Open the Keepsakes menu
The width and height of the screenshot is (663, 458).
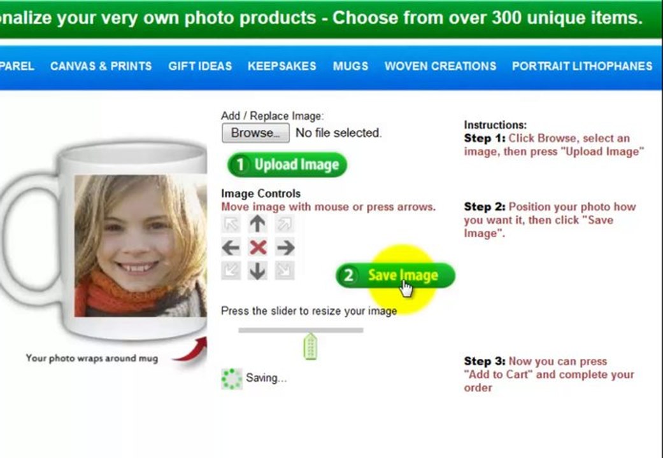pos(282,66)
